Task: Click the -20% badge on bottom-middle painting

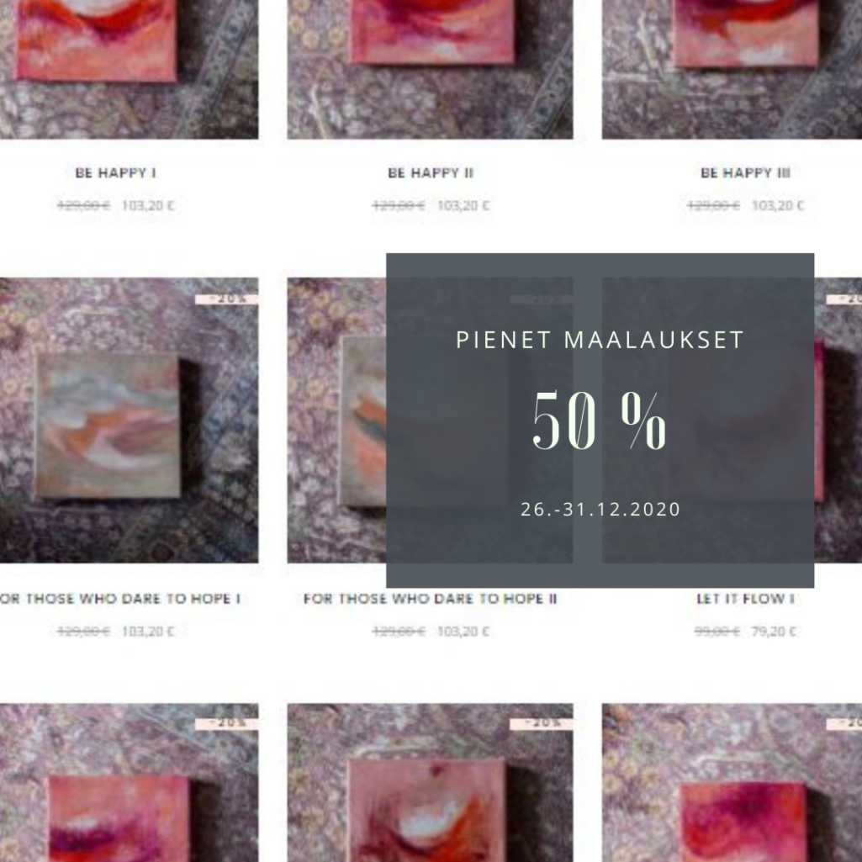Action: click(542, 723)
